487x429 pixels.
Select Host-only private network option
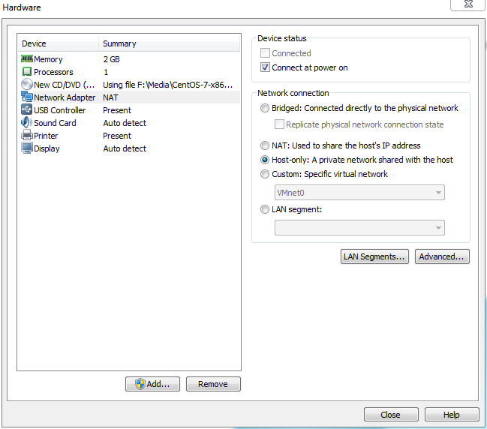265,160
